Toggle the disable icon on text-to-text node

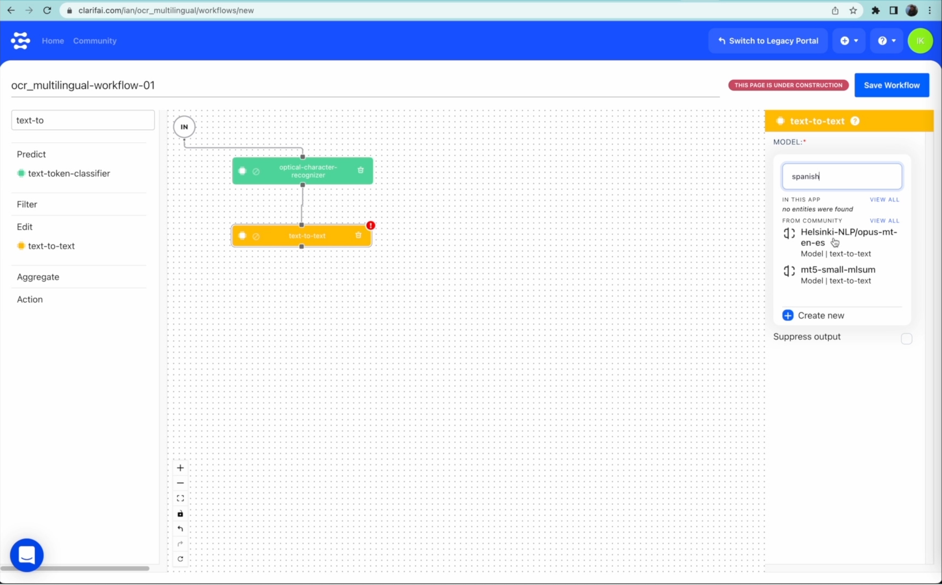click(x=256, y=236)
